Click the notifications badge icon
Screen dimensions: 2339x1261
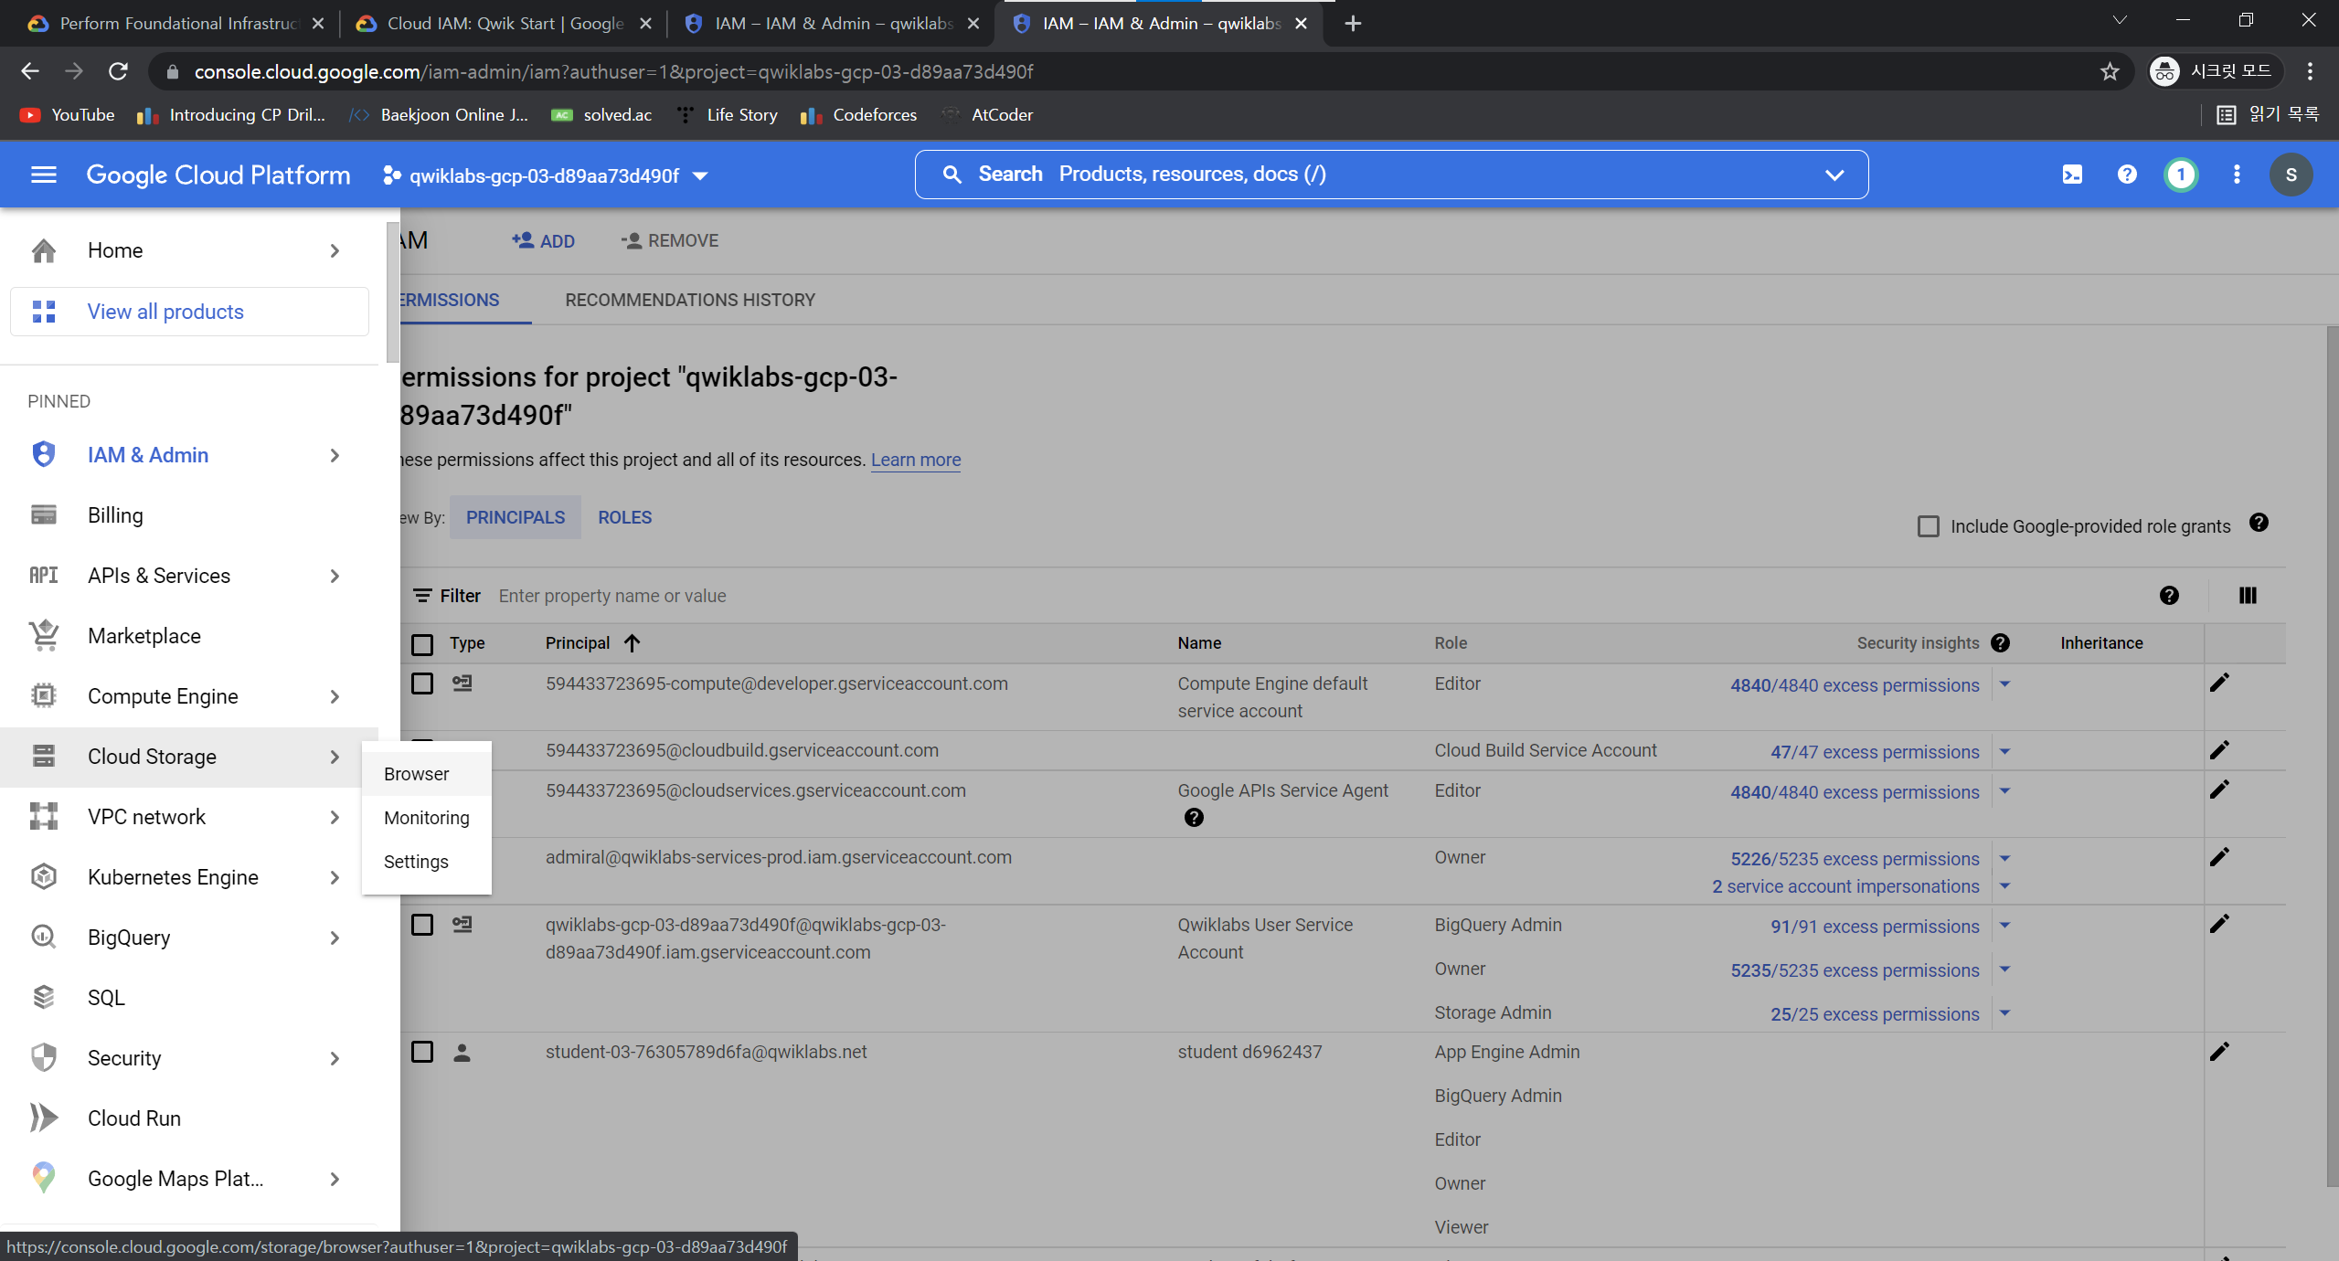coord(2181,175)
